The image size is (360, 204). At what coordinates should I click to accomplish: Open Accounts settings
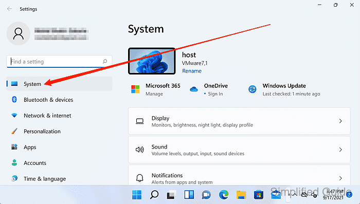tap(59, 163)
